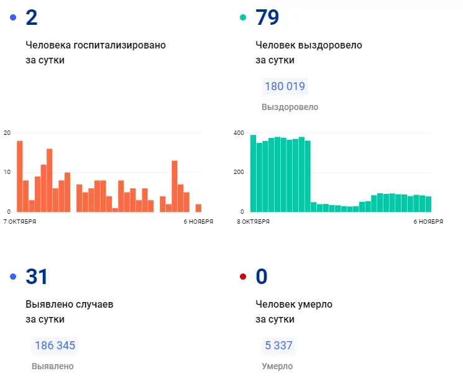This screenshot has width=463, height=381.
Task: Click the last orange bar for 6 November
Action: pyautogui.click(x=198, y=208)
